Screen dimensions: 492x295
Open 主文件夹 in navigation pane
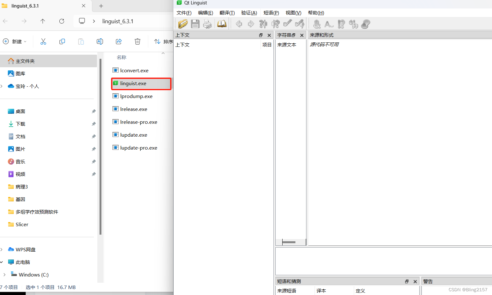(x=49, y=61)
